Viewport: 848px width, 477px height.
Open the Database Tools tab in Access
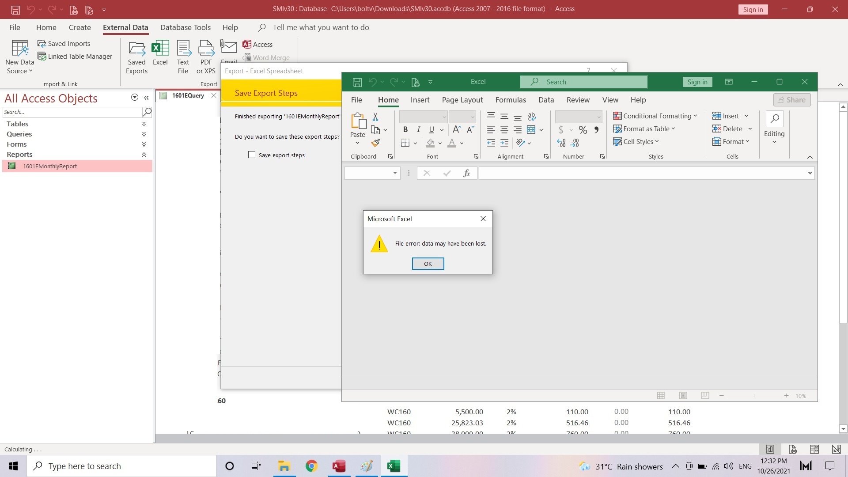(x=185, y=27)
